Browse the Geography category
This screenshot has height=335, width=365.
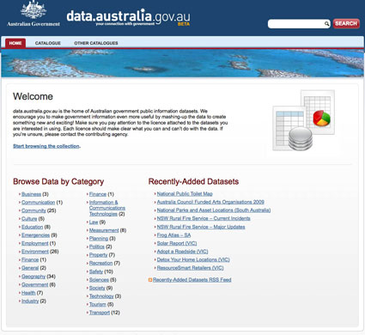coord(33,277)
